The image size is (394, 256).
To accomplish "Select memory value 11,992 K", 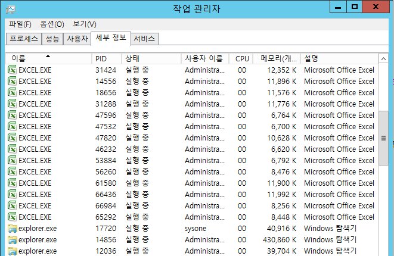I will point(282,194).
